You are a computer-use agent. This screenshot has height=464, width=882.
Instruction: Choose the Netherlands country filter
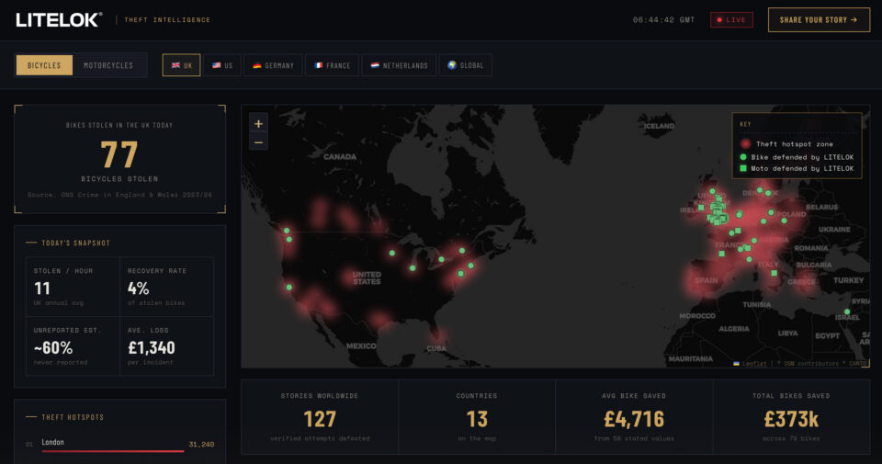(x=399, y=65)
